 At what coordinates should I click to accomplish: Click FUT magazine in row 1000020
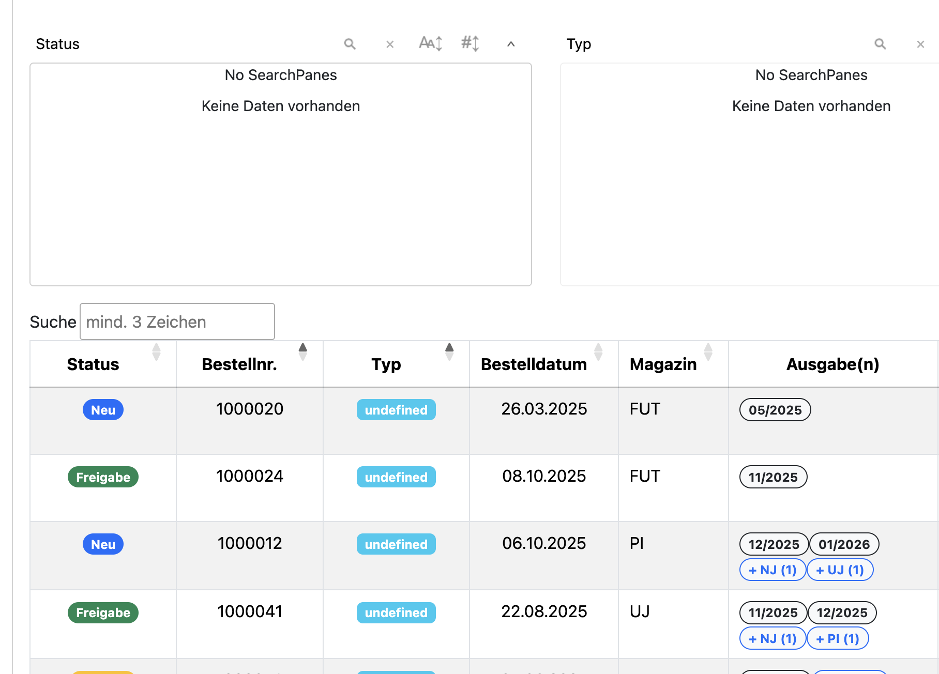645,409
